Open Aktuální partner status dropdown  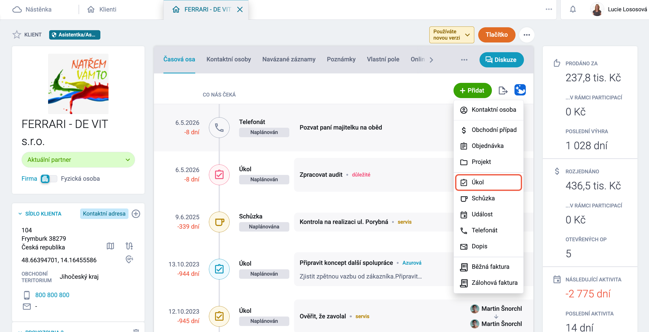coord(78,160)
